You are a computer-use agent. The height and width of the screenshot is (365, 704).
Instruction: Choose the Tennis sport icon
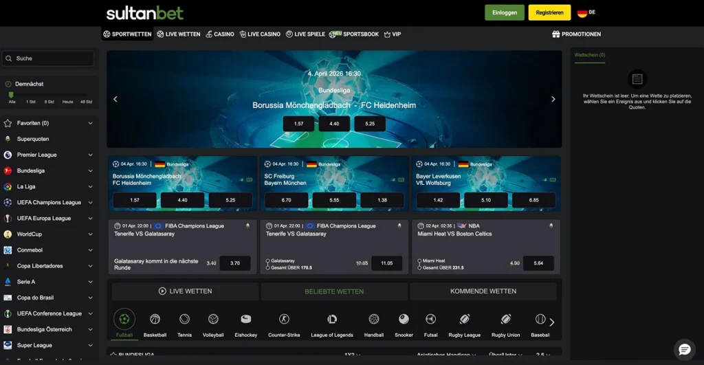coord(184,320)
